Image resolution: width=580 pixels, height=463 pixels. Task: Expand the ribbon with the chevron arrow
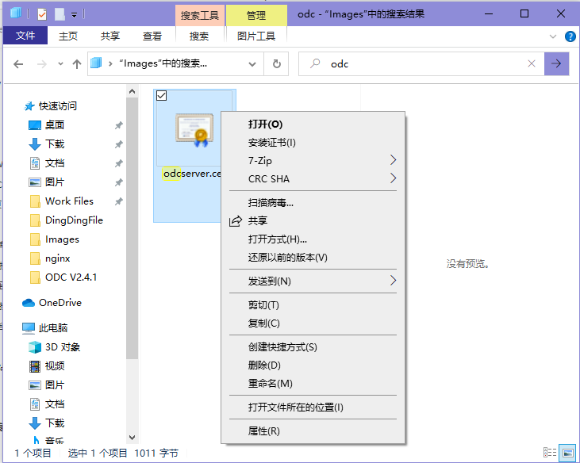tap(553, 36)
